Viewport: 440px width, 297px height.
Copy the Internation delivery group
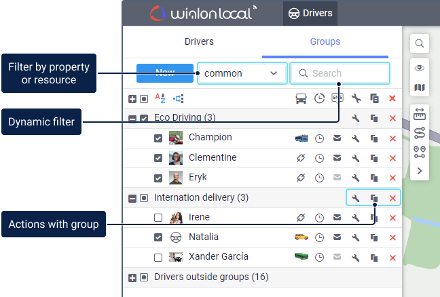pyautogui.click(x=373, y=199)
